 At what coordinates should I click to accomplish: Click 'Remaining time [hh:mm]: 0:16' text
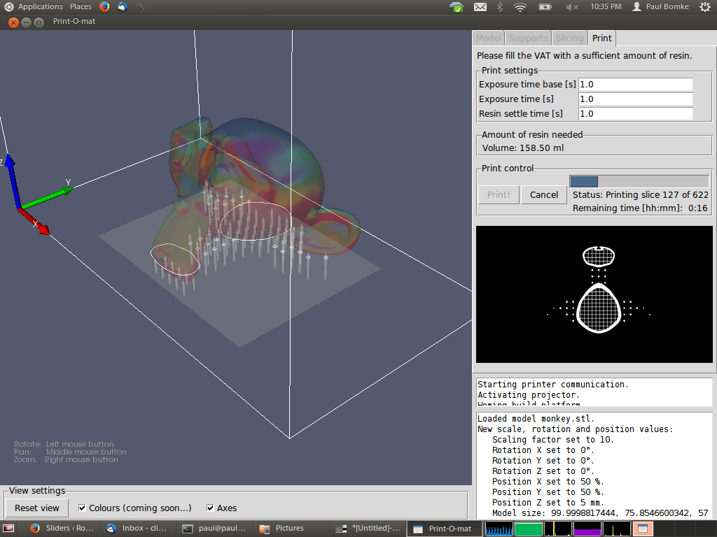point(640,208)
